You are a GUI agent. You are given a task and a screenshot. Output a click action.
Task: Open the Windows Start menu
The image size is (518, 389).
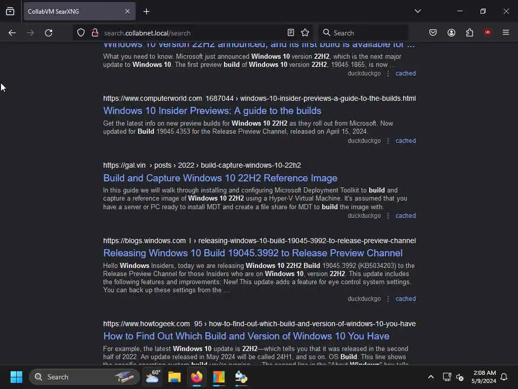(x=16, y=377)
